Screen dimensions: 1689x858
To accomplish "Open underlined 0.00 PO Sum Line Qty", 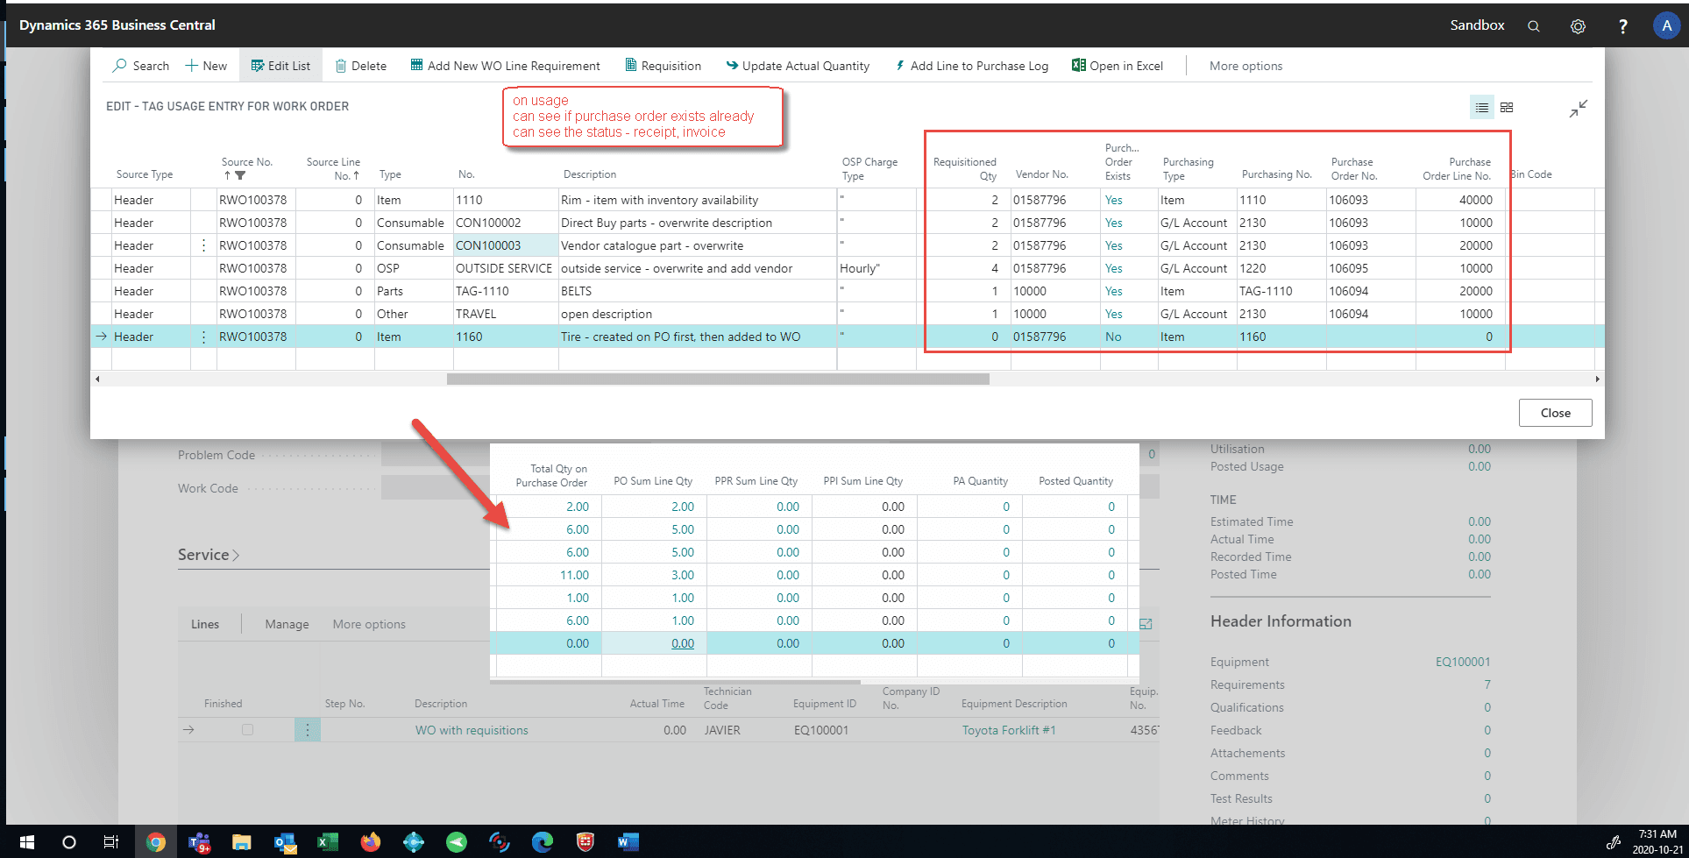I will pyautogui.click(x=682, y=643).
